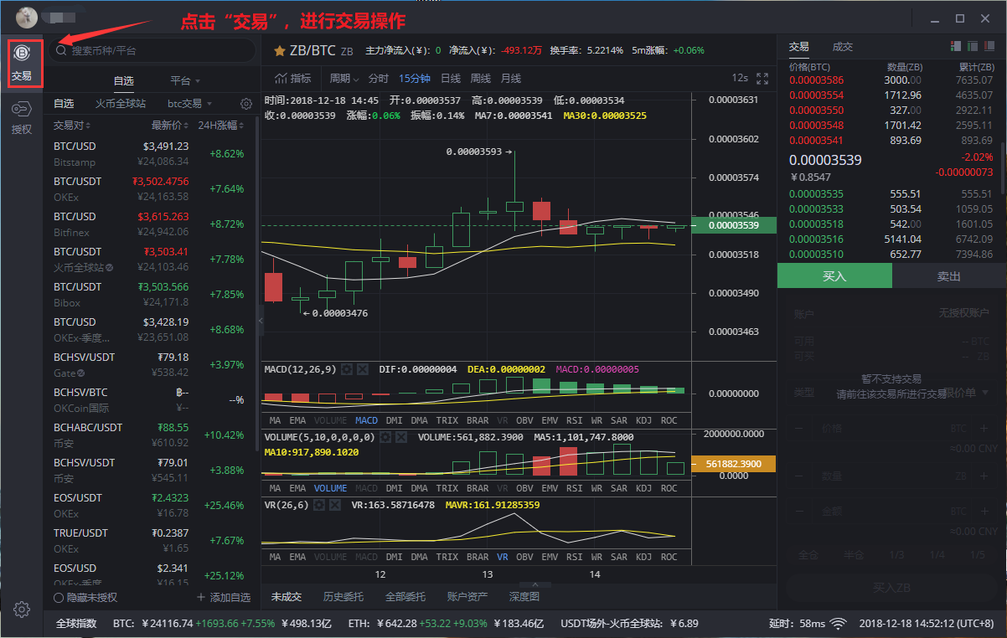
Task: Show combined buy/sell order book view
Action: (x=957, y=47)
